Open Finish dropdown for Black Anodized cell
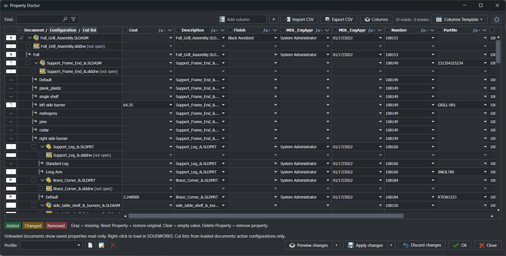The height and width of the screenshot is (256, 506). [x=276, y=38]
